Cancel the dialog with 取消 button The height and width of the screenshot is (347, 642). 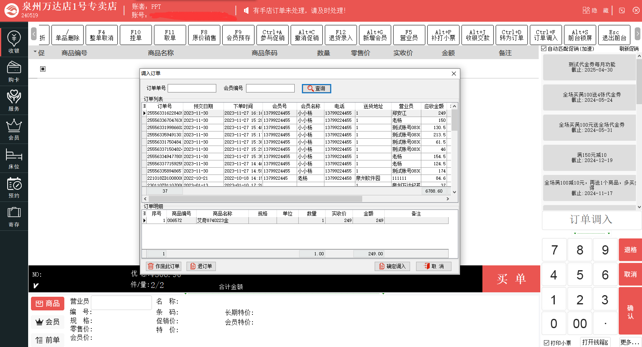[434, 266]
